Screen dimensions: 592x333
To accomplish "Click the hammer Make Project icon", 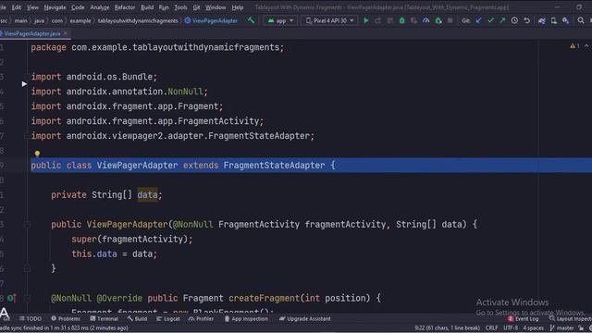I will pyautogui.click(x=251, y=20).
